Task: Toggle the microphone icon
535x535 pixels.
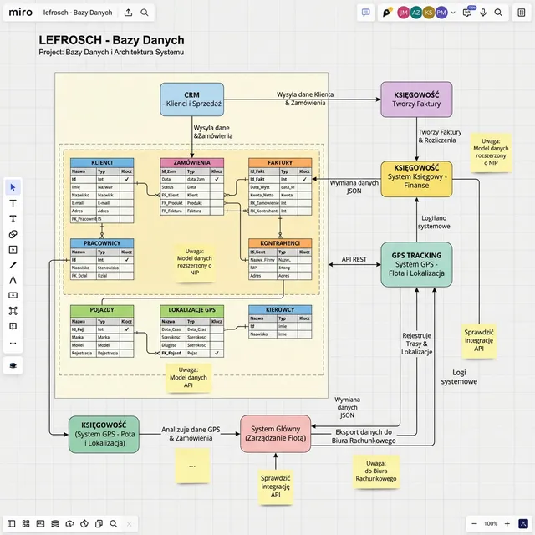Action: tap(483, 13)
